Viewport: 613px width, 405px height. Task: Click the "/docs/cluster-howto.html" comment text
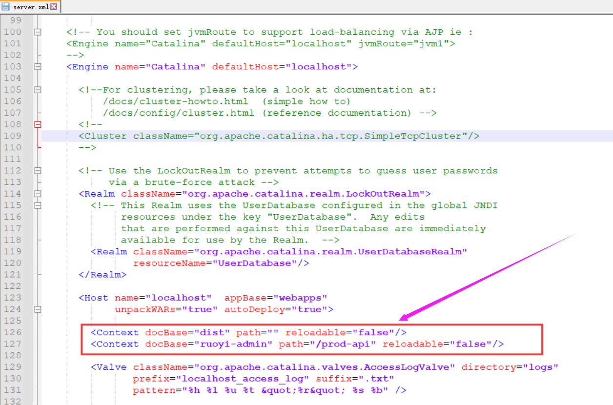pos(176,101)
